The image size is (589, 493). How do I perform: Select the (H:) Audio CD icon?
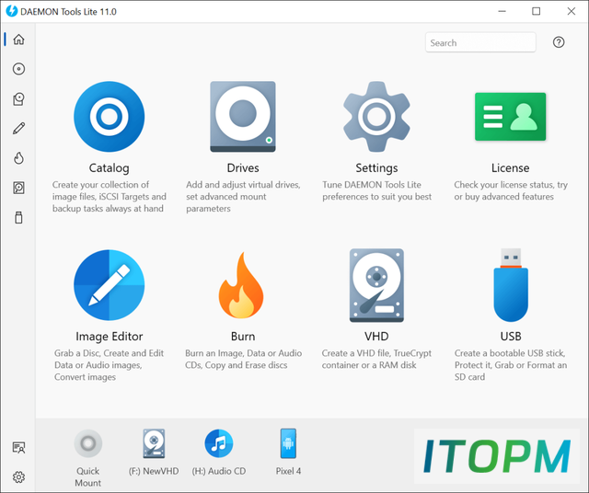tap(219, 443)
